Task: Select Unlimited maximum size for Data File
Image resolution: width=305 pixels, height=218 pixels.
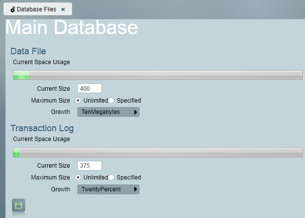Action: click(78, 101)
